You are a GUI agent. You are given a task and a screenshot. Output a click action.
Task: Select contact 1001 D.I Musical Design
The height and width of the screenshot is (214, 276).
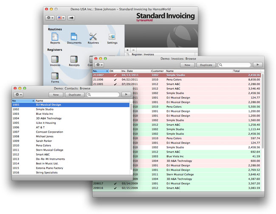click(70, 105)
